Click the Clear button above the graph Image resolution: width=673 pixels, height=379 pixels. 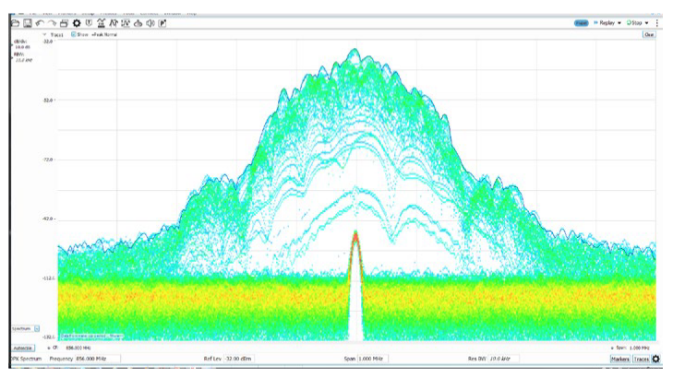pyautogui.click(x=648, y=34)
